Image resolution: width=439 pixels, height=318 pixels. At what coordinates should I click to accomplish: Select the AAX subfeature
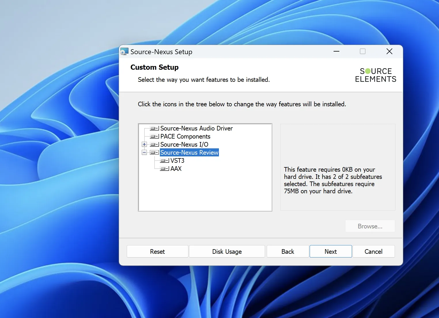pos(176,169)
